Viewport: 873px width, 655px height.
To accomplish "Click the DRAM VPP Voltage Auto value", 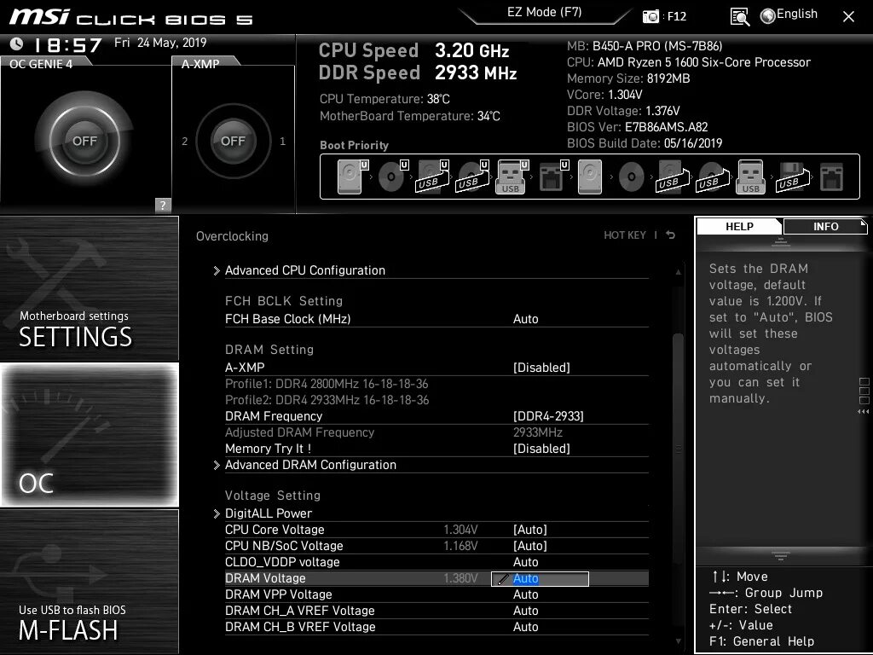I will [x=525, y=594].
